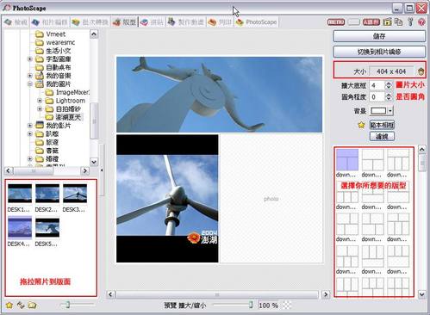Click the refresh arrows icon at bottom left

coord(21,306)
